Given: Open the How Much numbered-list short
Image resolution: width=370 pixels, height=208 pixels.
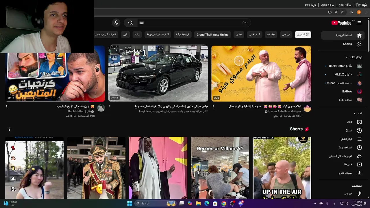Looking at the screenshot, I should (34, 168).
